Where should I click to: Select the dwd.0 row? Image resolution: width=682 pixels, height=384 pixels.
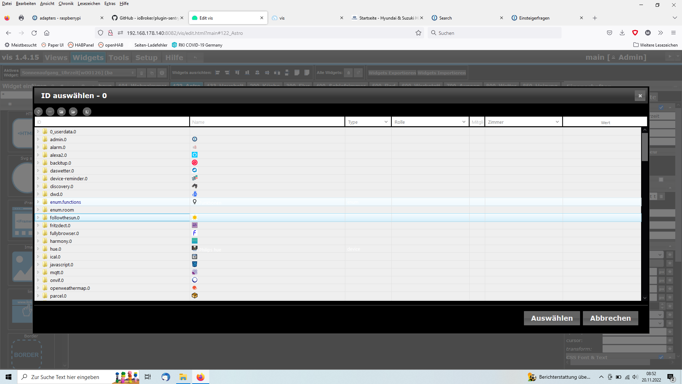(338, 194)
